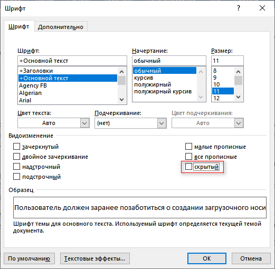
Task: Close the Шрифт dialog window
Action: coord(262,8)
